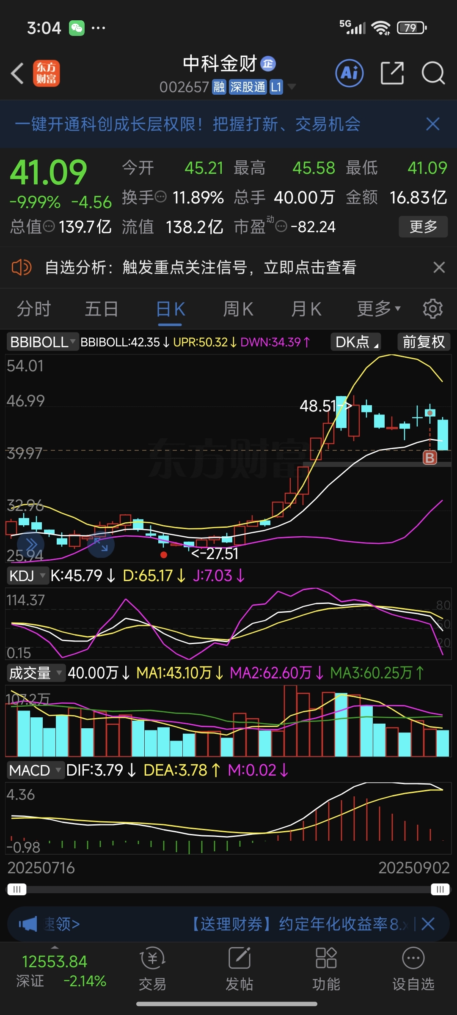Tap the L1 level tag

pyautogui.click(x=276, y=87)
